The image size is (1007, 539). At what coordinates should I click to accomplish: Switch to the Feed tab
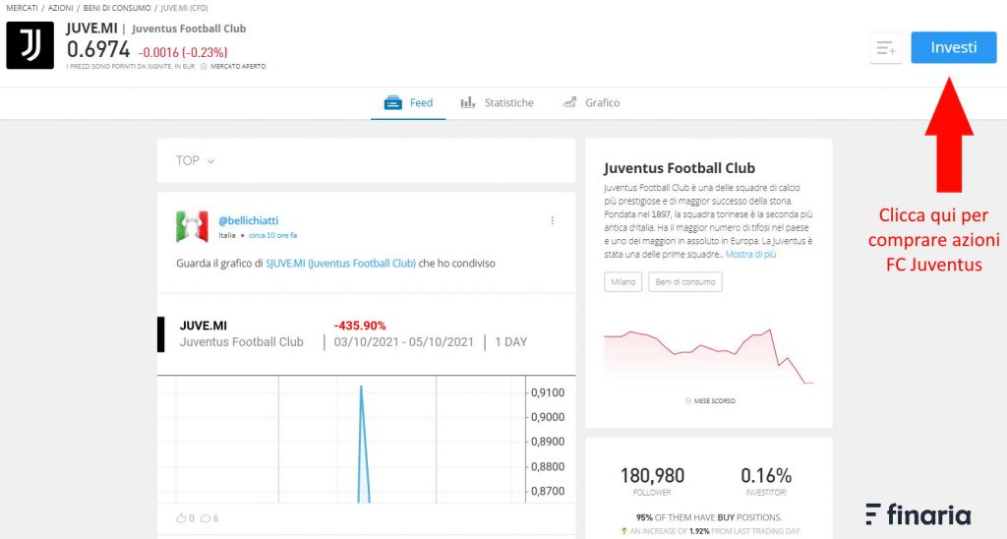[408, 103]
